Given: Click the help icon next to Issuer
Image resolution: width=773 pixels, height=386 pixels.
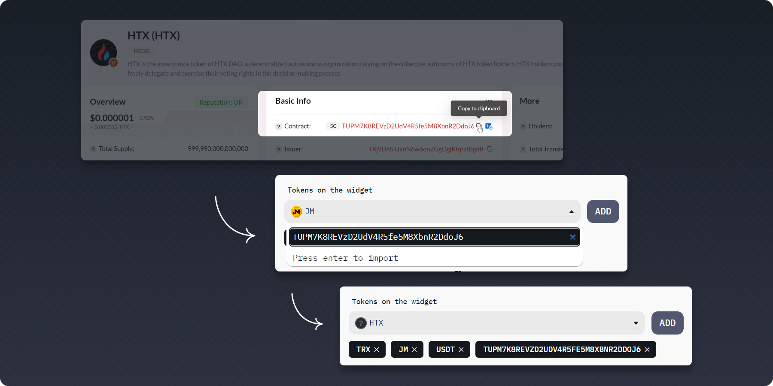Looking at the screenshot, I should pos(278,149).
